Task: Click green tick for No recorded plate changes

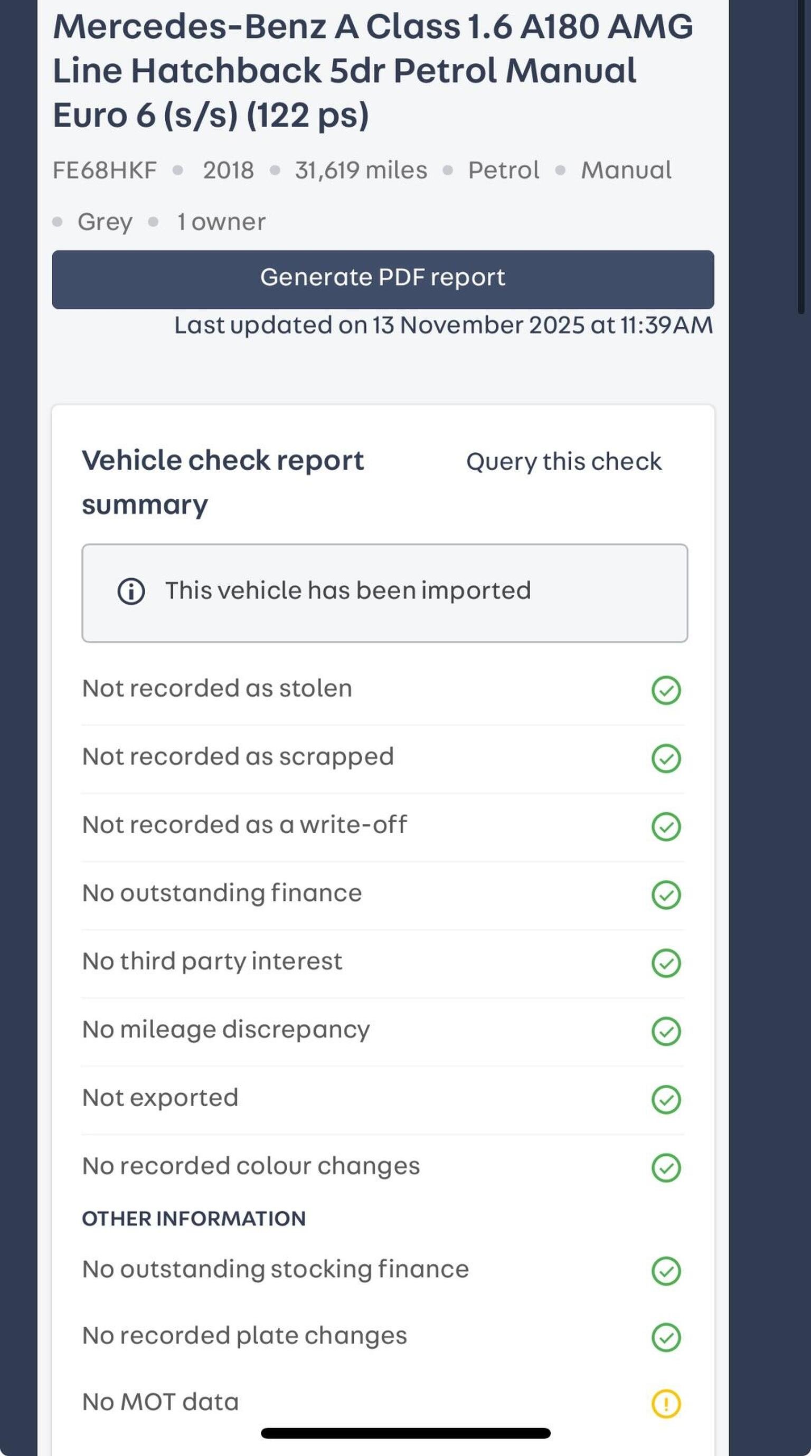Action: coord(666,1337)
